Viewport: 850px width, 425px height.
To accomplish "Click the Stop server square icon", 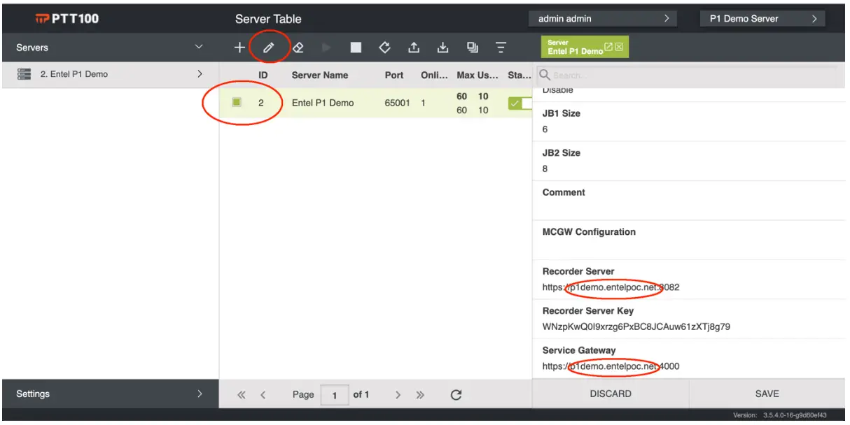I will [356, 47].
